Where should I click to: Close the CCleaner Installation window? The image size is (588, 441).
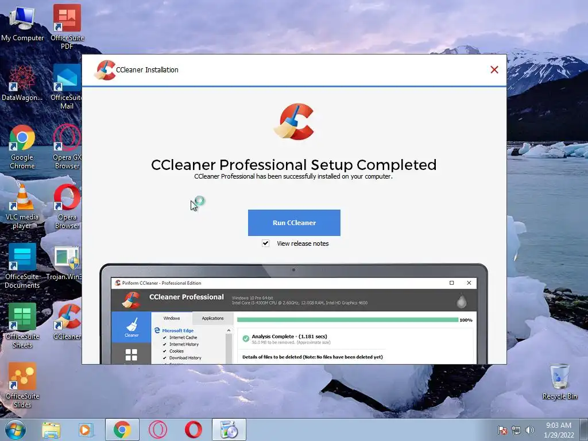click(x=494, y=69)
